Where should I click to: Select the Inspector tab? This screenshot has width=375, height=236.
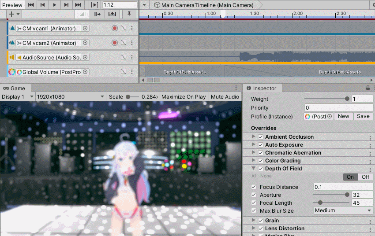pyautogui.click(x=262, y=88)
